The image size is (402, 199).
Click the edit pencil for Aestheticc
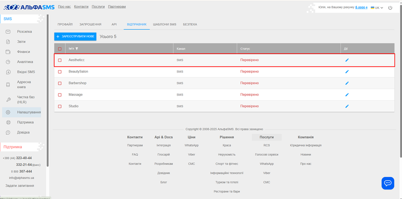(x=347, y=60)
